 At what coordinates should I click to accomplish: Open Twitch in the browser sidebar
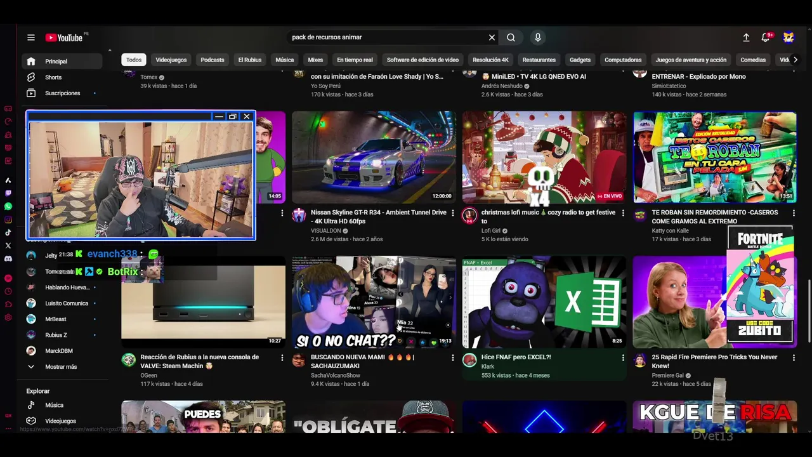[x=8, y=193]
